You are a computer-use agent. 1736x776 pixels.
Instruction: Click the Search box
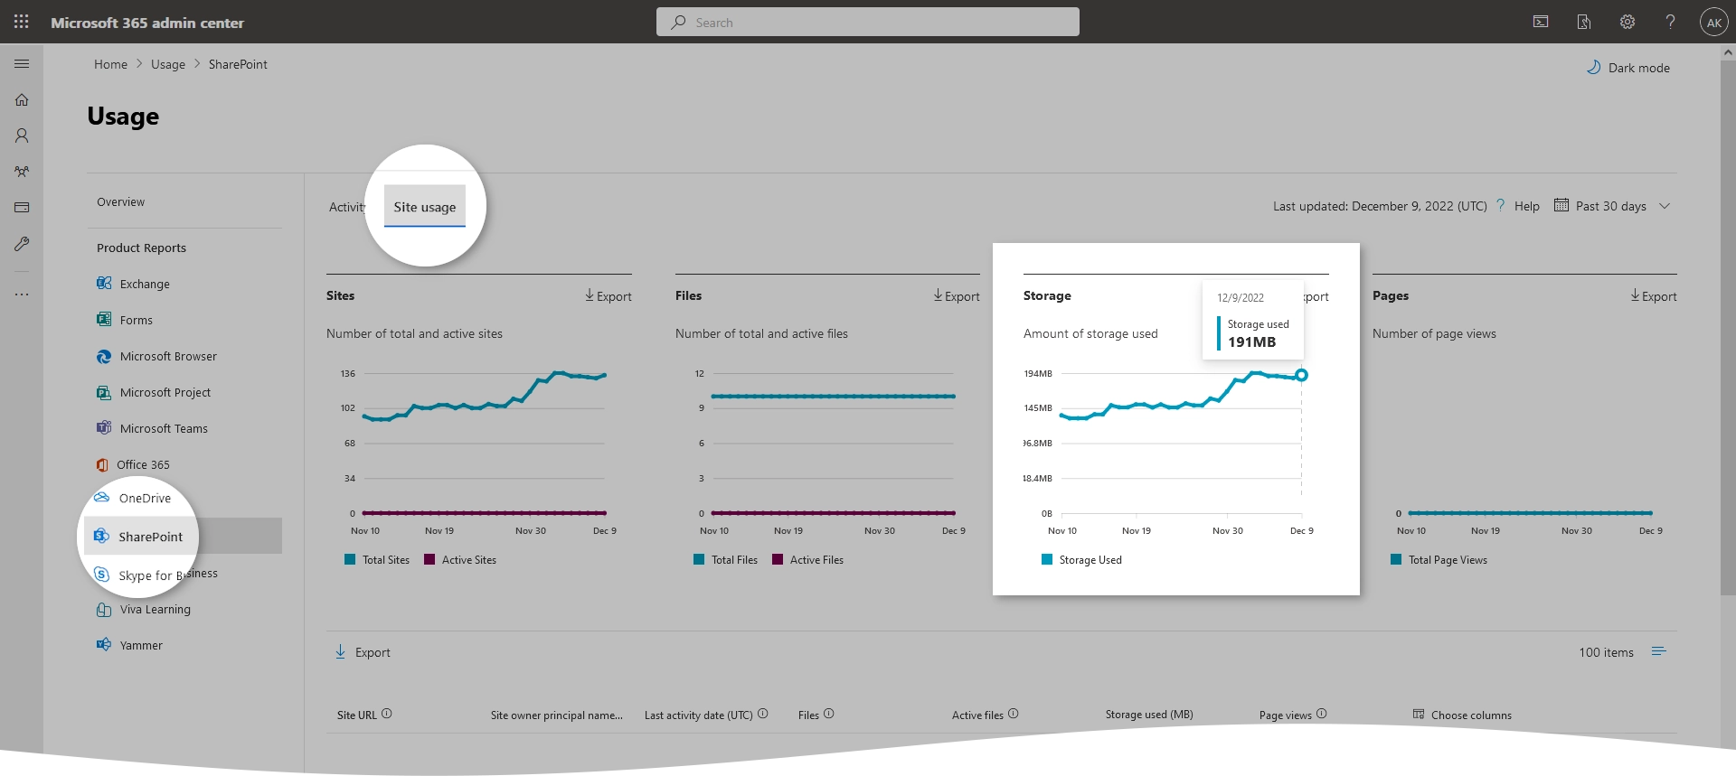click(x=868, y=22)
